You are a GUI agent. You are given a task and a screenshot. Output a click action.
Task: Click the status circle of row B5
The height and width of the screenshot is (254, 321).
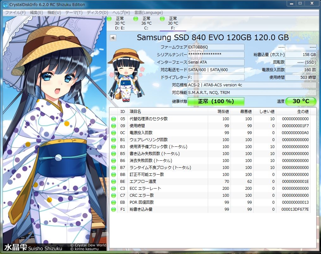[114, 154]
